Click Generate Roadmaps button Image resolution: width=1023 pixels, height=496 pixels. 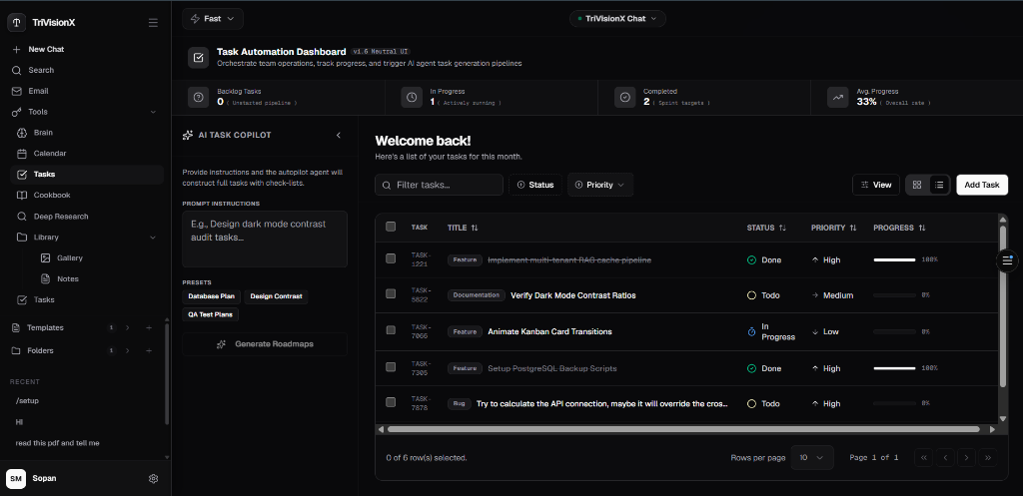pos(265,344)
